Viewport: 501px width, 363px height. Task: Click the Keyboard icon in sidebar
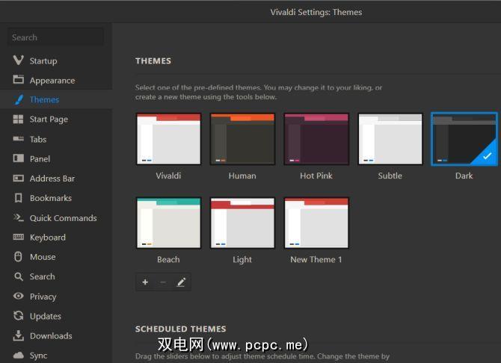[18, 237]
